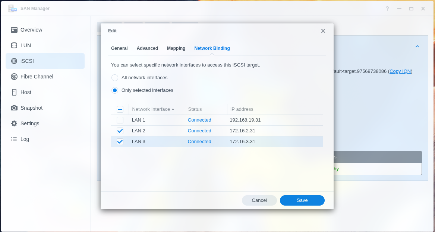Select the LAN 1 row label

point(138,120)
